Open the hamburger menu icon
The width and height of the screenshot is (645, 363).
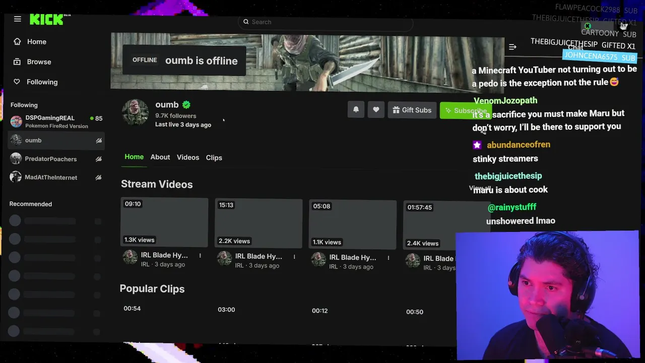pos(18,19)
